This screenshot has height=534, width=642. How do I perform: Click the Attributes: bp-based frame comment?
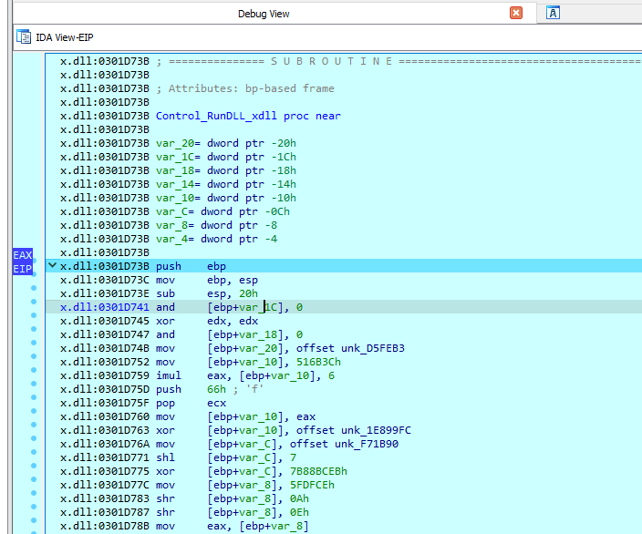[244, 88]
